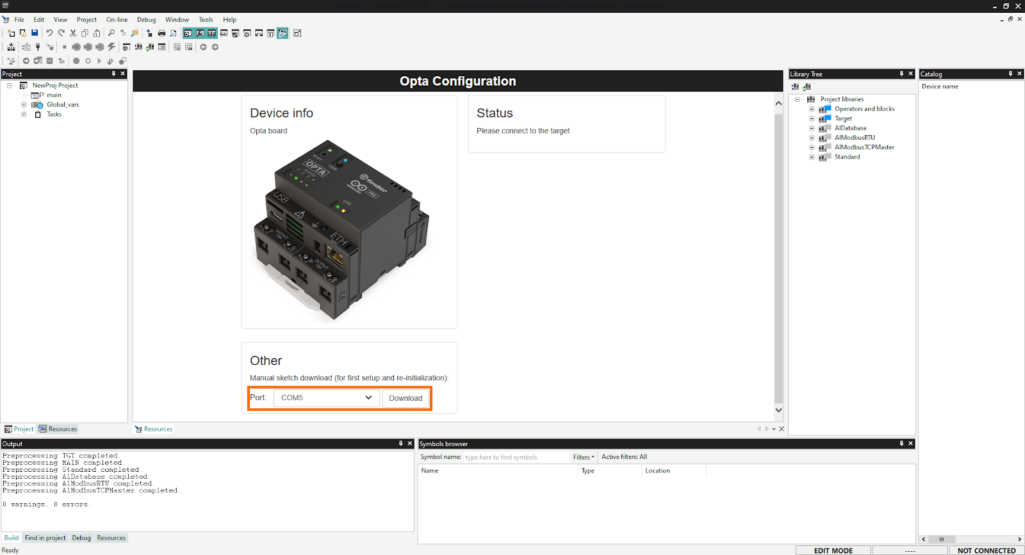Switch to the Find in project output tab
Image resolution: width=1025 pixels, height=555 pixels.
click(x=45, y=538)
